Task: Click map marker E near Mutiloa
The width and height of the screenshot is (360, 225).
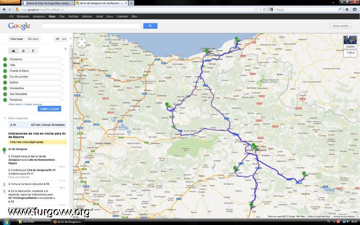Action: [x=167, y=105]
